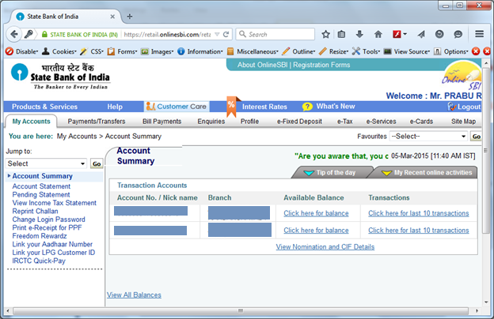Select the My Accounts tab
This screenshot has width=494, height=319.
pyautogui.click(x=31, y=122)
